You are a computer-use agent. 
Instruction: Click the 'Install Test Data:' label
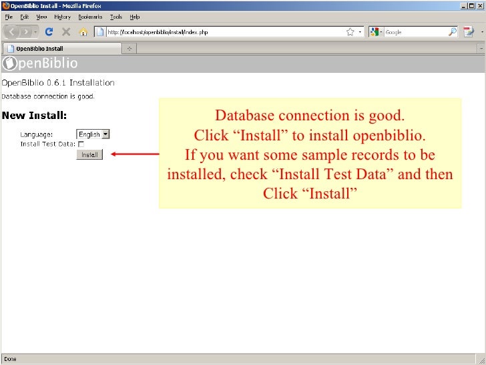coord(48,144)
